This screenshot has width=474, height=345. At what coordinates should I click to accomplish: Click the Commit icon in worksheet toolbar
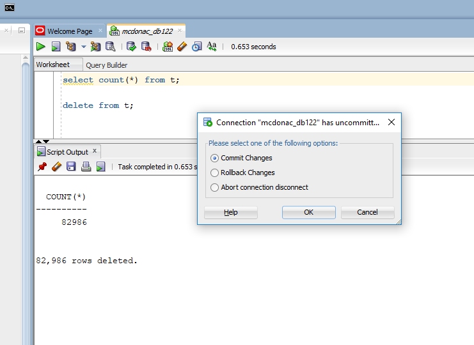point(131,47)
